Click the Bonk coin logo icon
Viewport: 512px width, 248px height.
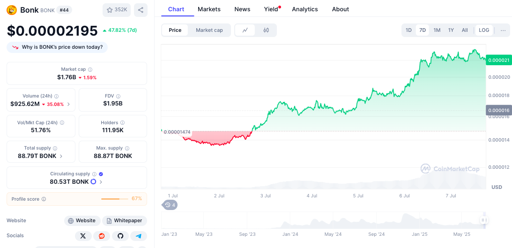tap(12, 10)
